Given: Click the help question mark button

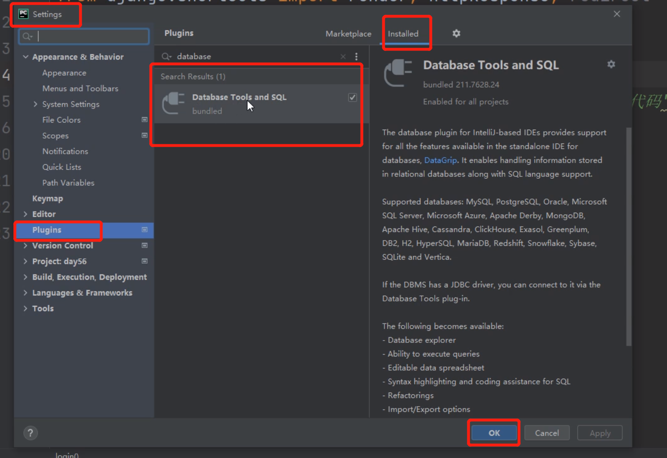Looking at the screenshot, I should pos(30,433).
